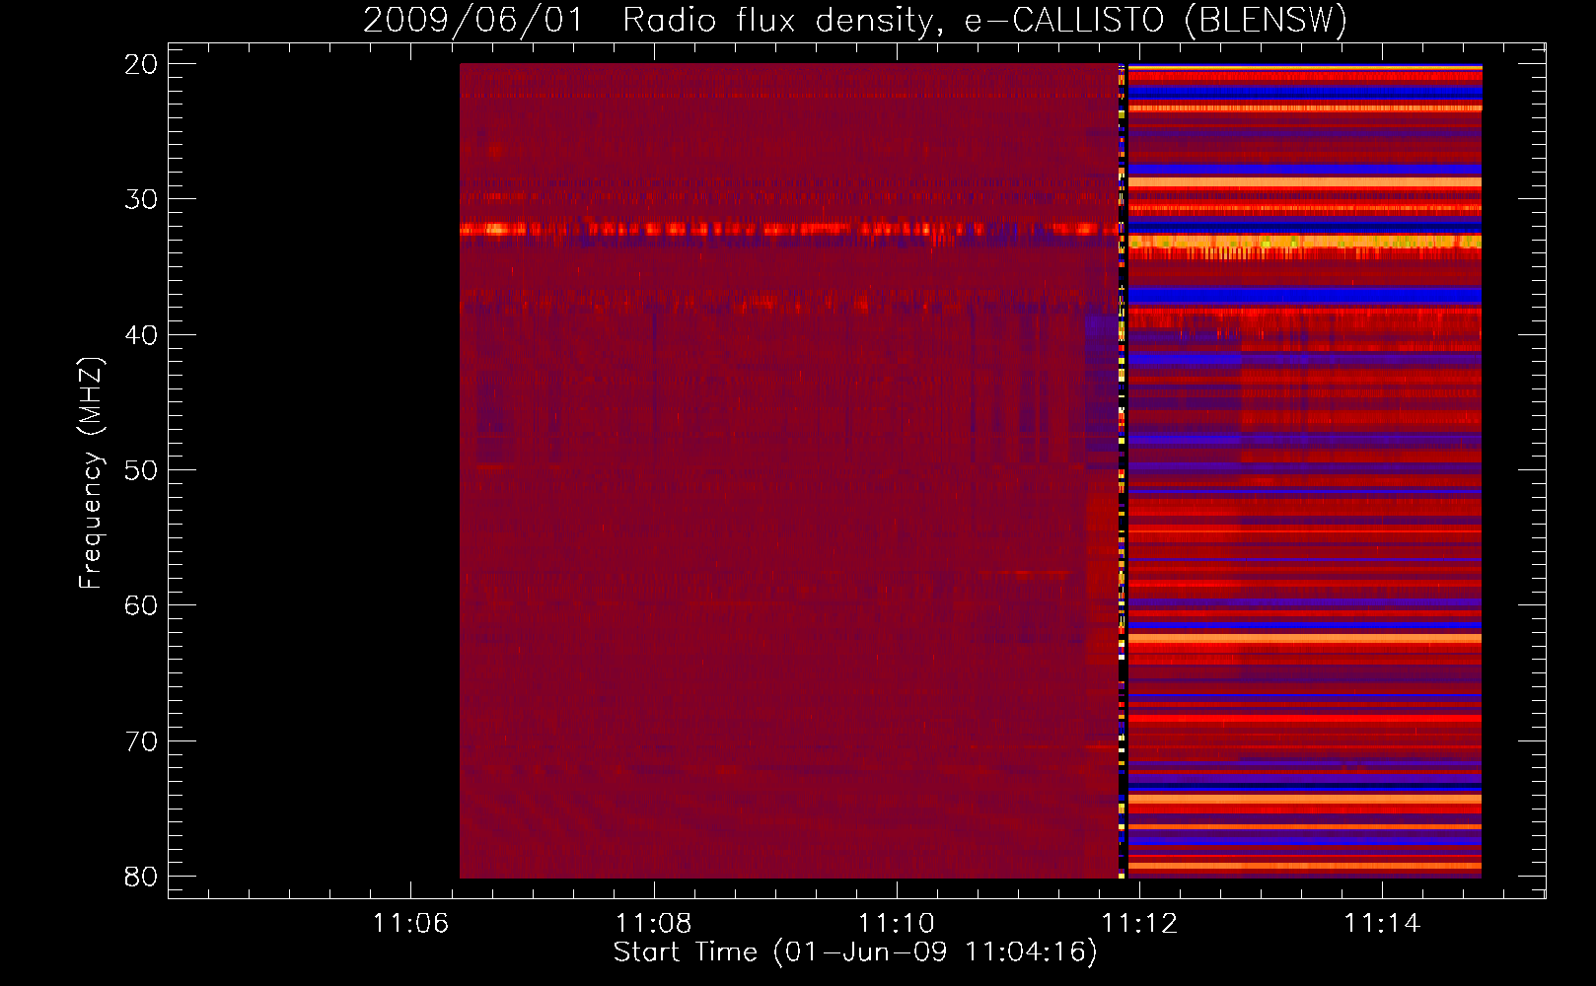Click the date '2009/06/01' in the title
Image resolution: width=1596 pixels, height=986 pixels.
pos(473,20)
